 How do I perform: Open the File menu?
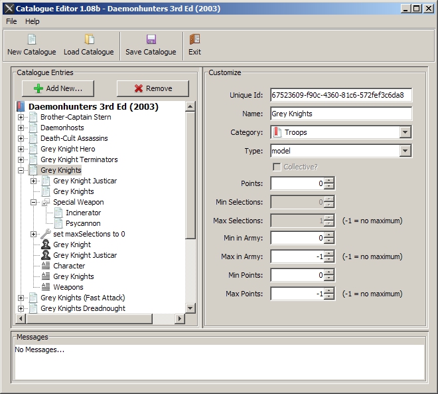point(11,21)
